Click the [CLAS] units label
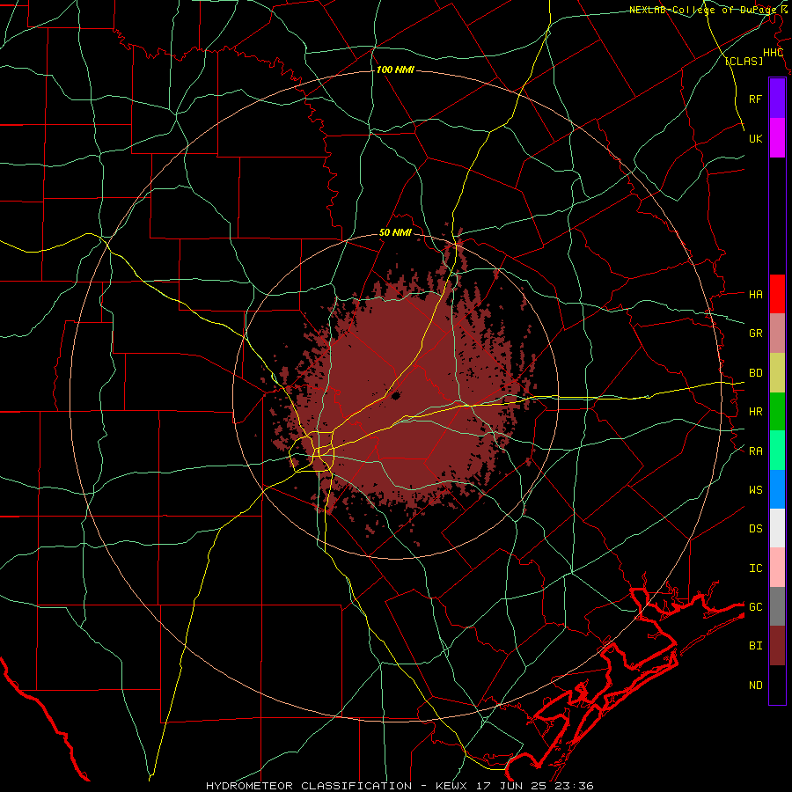The width and height of the screenshot is (792, 792). coord(744,61)
